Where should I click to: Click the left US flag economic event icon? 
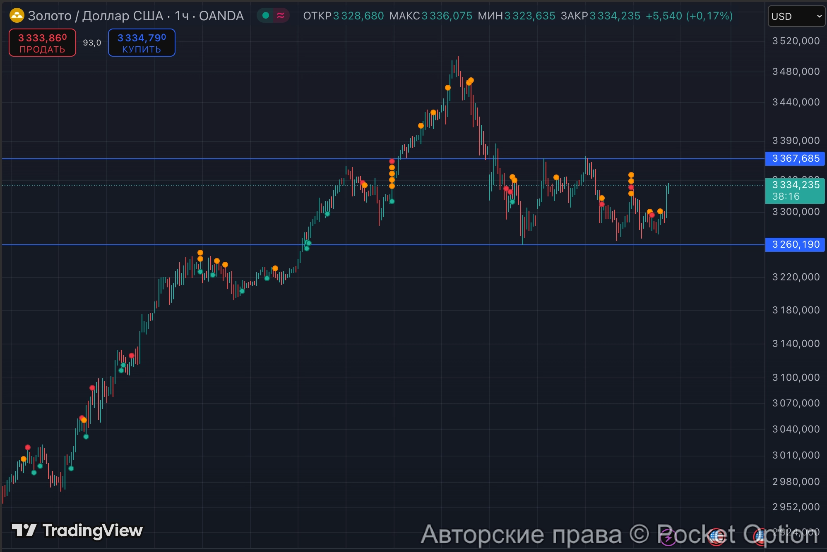click(717, 537)
